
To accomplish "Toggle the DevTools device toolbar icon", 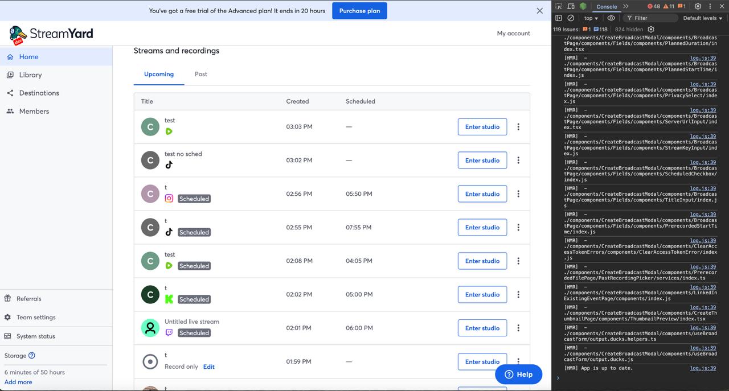I will pos(571,6).
